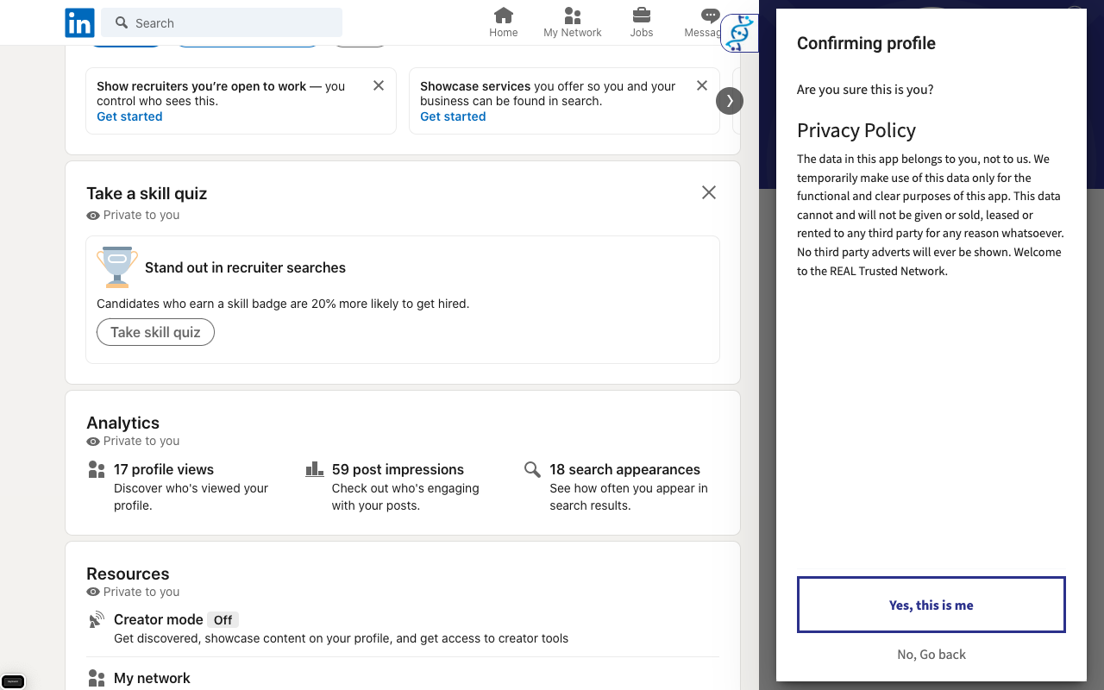Click Get started under Showcase services

[453, 116]
